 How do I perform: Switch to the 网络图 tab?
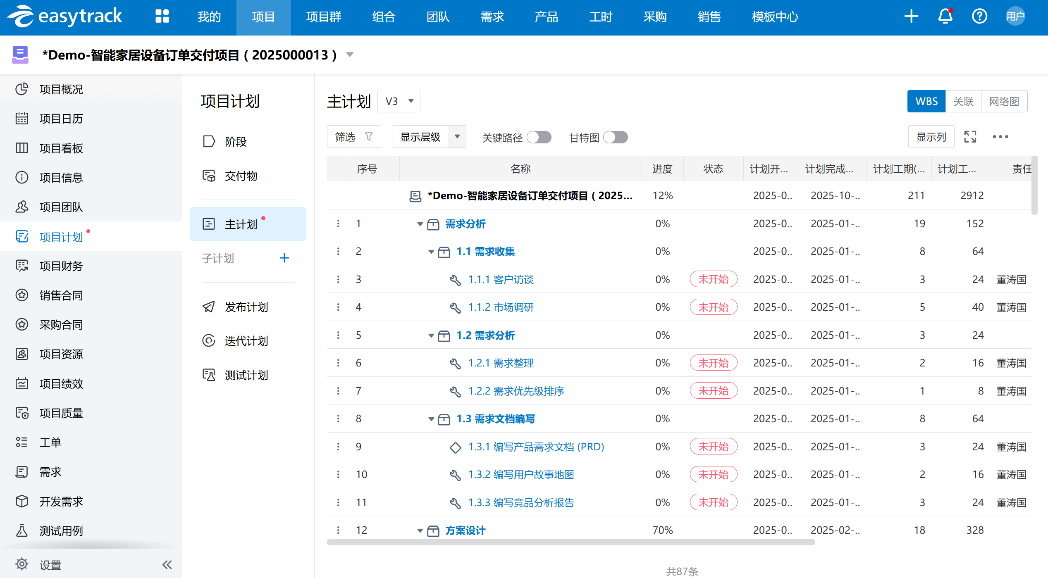(1004, 101)
